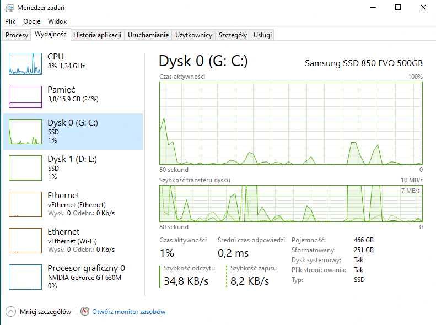This screenshot has height=325, width=436.
Task: Open the Opcje menu
Action: click(x=32, y=21)
